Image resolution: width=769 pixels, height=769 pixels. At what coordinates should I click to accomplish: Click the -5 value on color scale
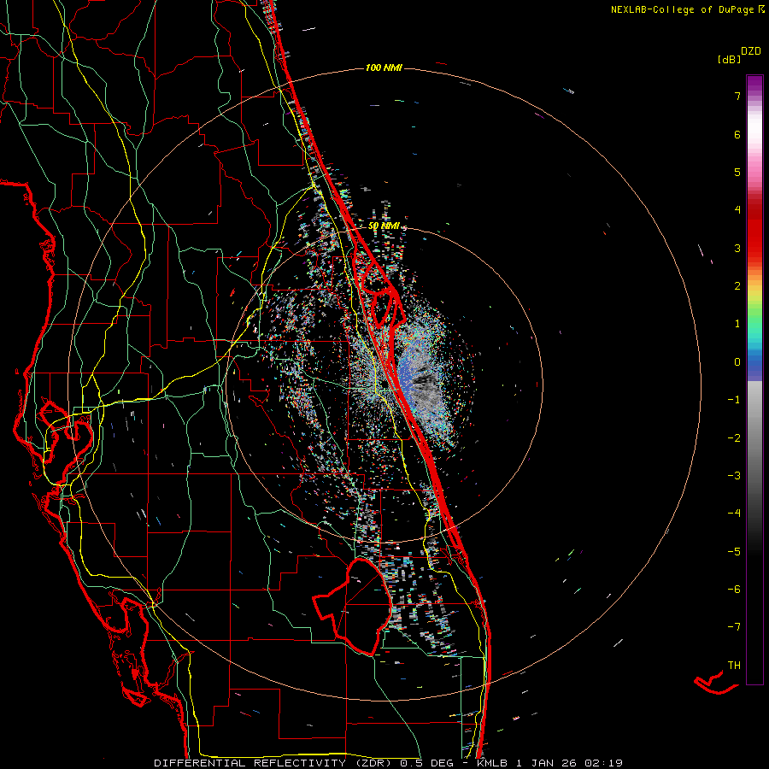(734, 552)
